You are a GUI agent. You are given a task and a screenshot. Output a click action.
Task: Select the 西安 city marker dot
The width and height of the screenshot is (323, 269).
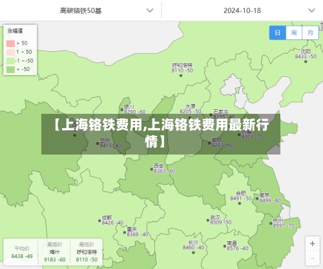click(x=152, y=169)
